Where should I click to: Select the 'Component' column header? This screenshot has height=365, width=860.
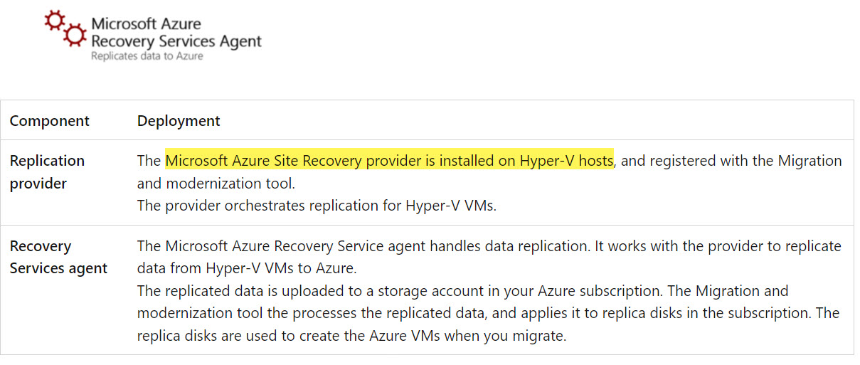pyautogui.click(x=50, y=121)
